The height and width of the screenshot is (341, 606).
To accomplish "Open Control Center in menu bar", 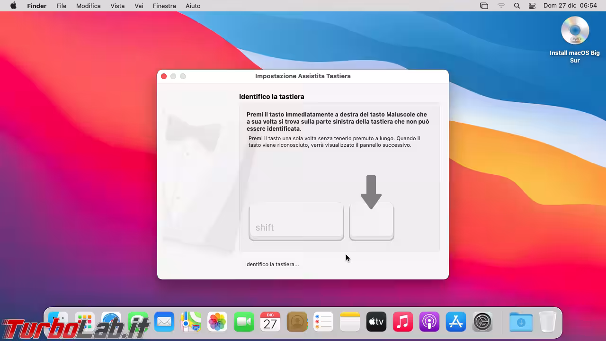I will pyautogui.click(x=532, y=6).
